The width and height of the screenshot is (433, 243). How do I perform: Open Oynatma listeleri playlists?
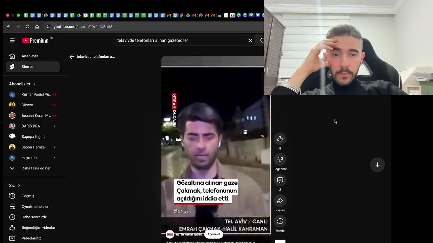tap(33, 207)
